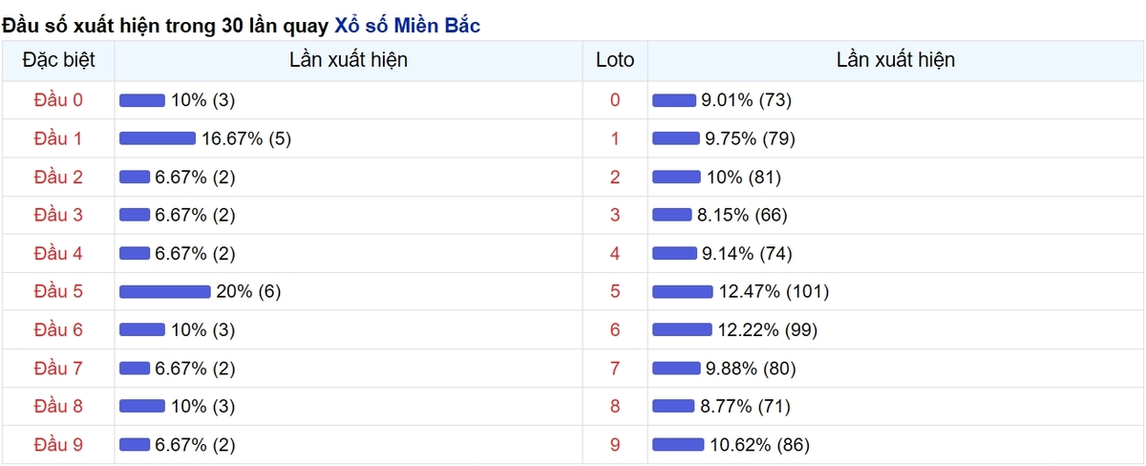Viewport: 1146px width, 466px height.
Task: Select the Loto 5 bar showing 12.47%
Action: pyautogui.click(x=682, y=291)
